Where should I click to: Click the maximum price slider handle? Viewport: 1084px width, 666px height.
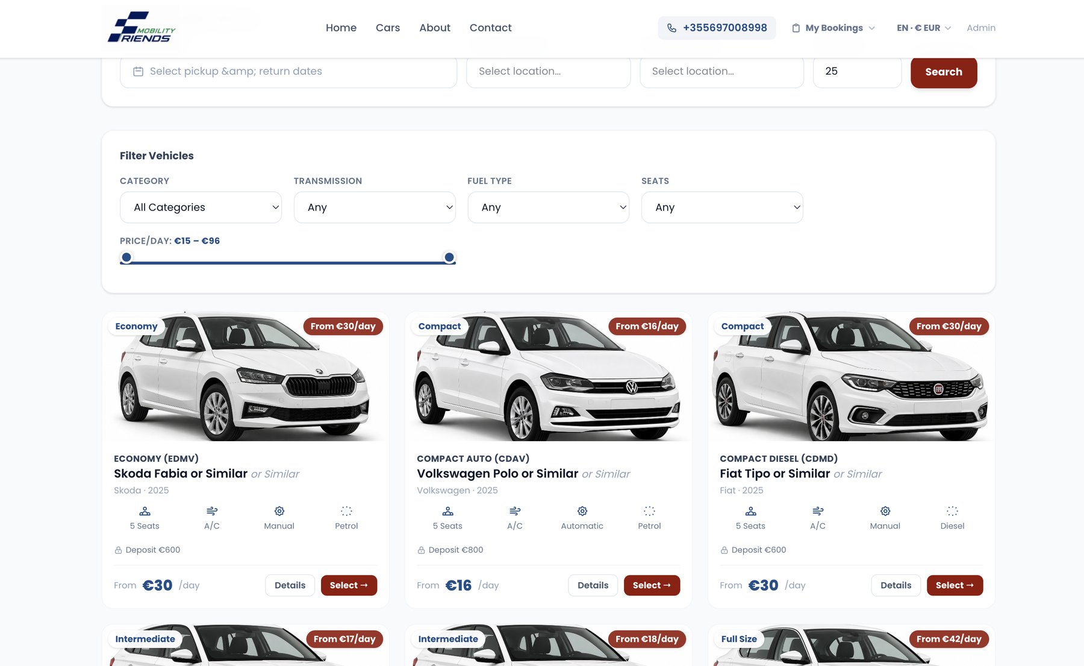(449, 257)
